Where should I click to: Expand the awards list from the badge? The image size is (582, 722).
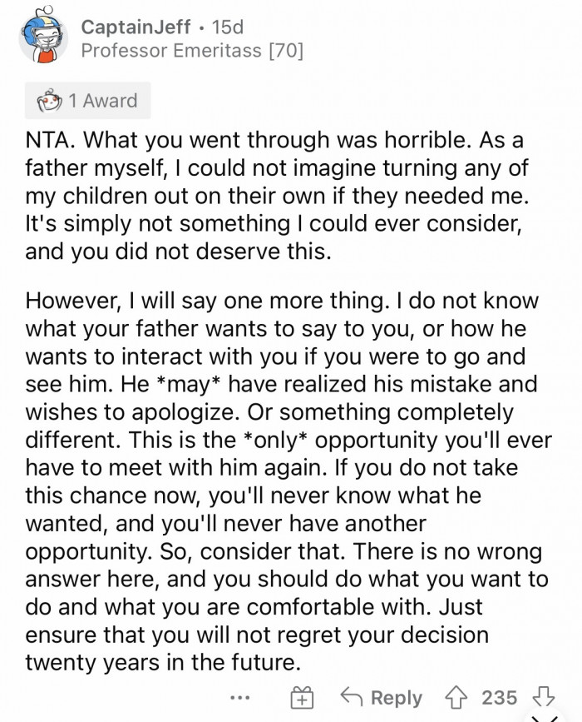pos(87,100)
